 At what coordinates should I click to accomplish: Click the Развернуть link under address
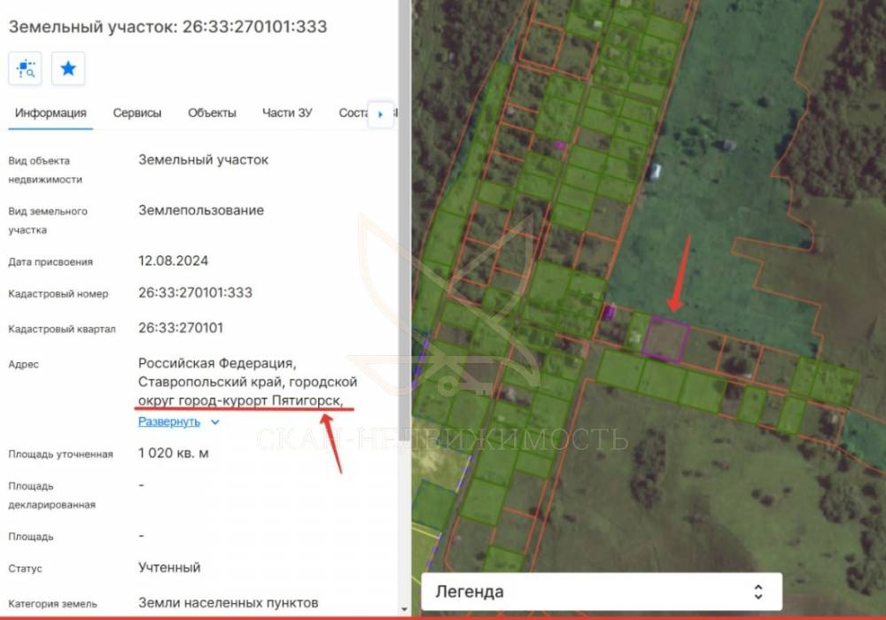(169, 422)
